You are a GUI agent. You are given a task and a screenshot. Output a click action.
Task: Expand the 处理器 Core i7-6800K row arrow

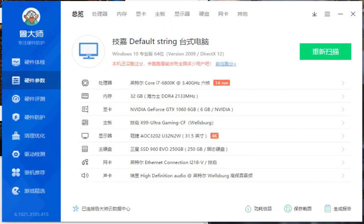click(343, 83)
